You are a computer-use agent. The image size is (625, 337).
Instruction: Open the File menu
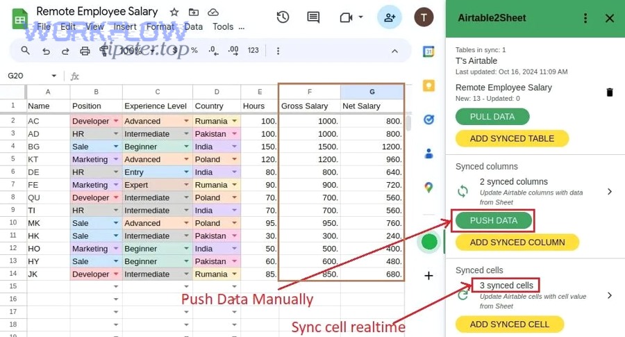44,26
